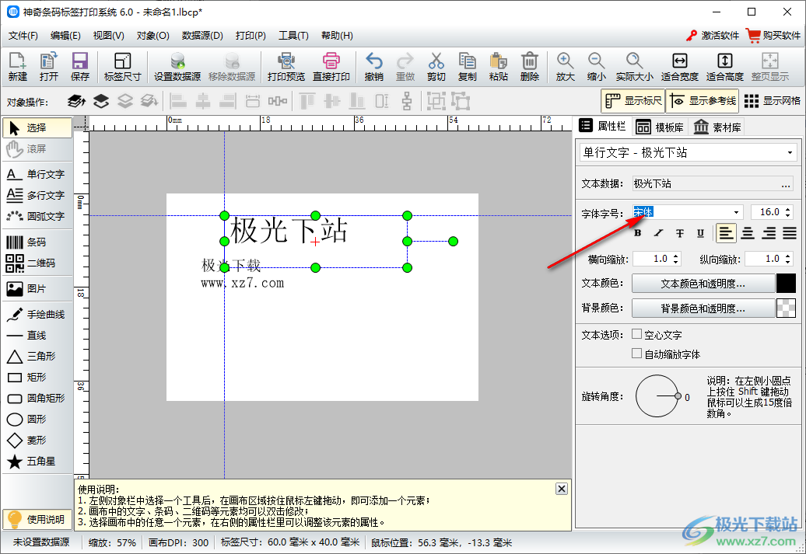Select the 圆弧文字 arc text tool

37,217
